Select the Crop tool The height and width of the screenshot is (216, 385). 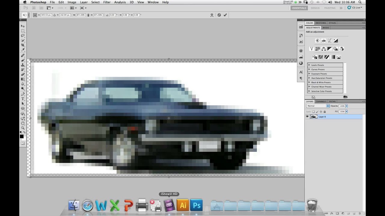click(23, 45)
